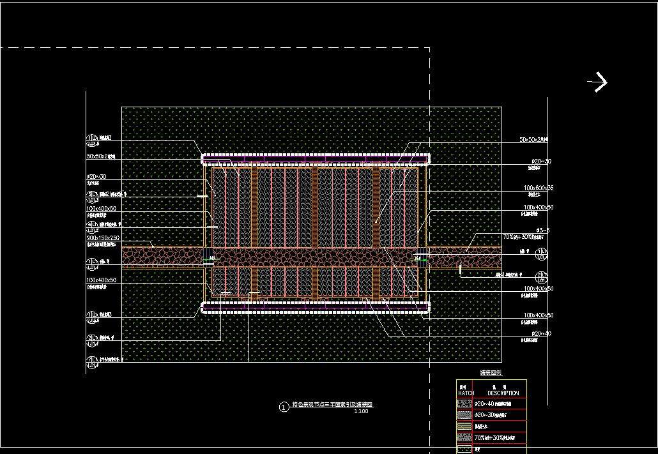Select the ø20~40 hatch sample in legend

464,404
